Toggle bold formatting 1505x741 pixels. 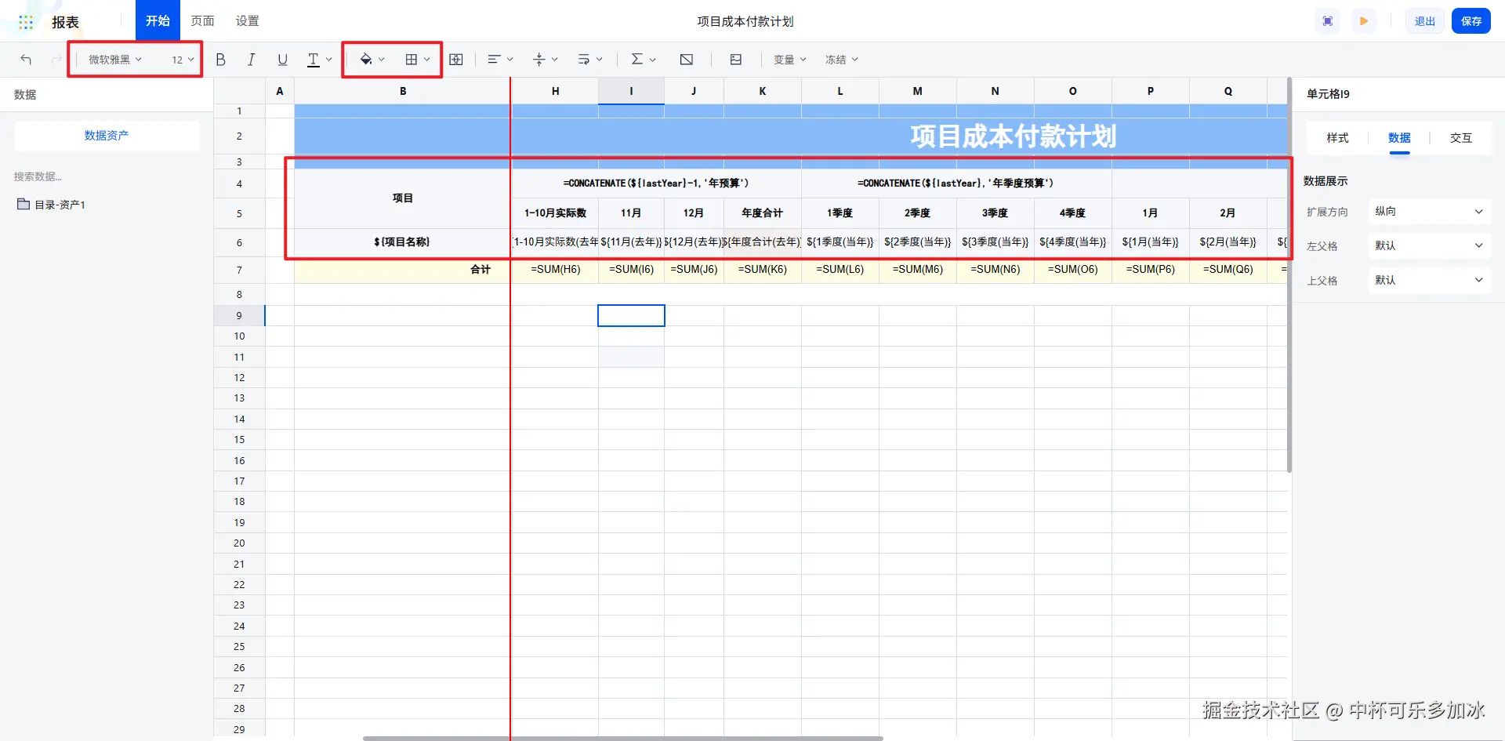pyautogui.click(x=221, y=60)
